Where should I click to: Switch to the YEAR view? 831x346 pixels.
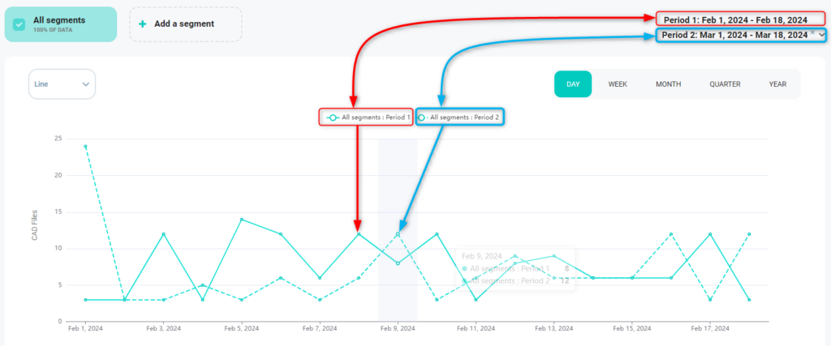[777, 83]
